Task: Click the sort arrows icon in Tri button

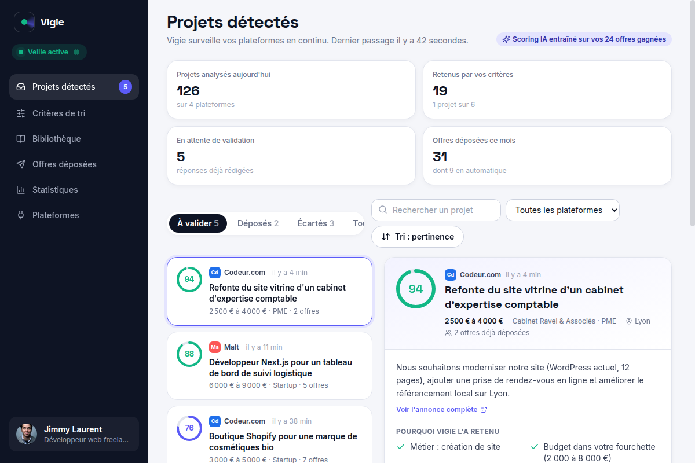Action: 386,237
